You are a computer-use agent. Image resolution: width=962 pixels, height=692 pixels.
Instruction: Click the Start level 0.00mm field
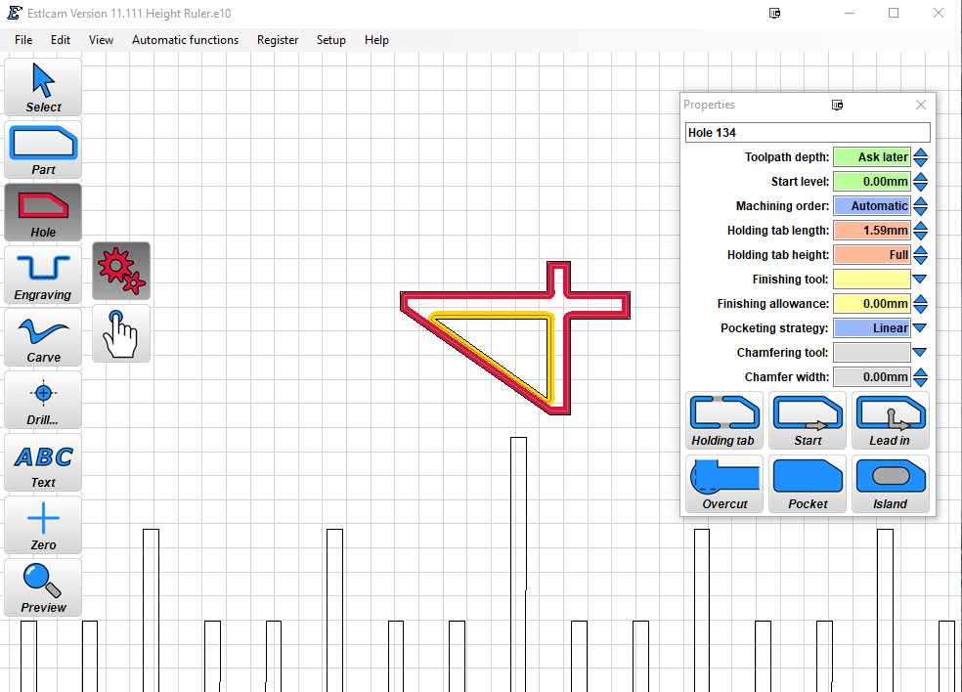click(872, 182)
